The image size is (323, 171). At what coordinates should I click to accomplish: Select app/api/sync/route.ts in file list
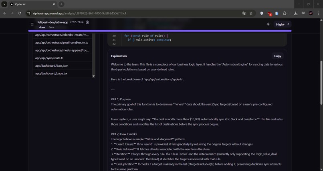click(62, 58)
